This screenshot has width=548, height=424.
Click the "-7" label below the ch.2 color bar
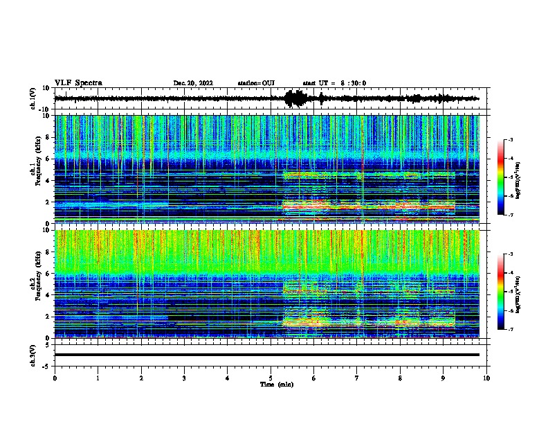(x=510, y=330)
